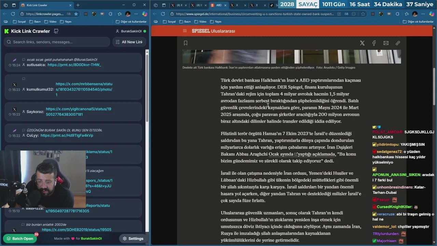Open Sosyal bookmark folder in linkcrawler window
This screenshot has height=246, width=437.
pos(19,22)
